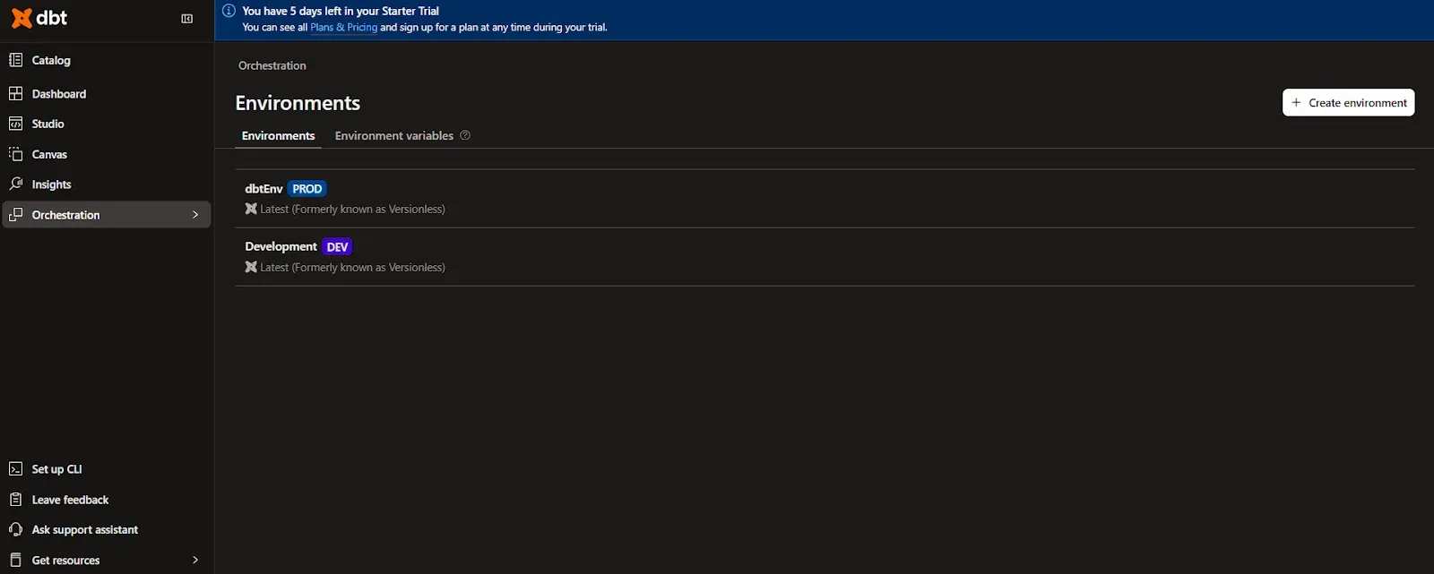Click the Set up CLI terminal icon

(x=15, y=469)
